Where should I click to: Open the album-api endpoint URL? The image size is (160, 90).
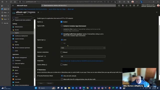82,61
